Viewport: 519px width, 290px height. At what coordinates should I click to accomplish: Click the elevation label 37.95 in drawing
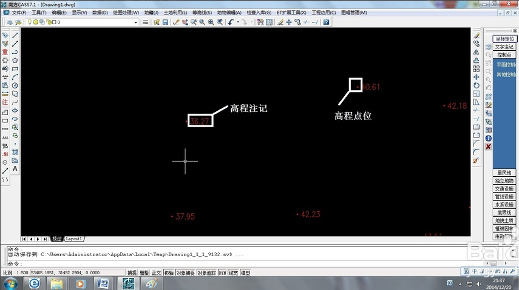185,216
